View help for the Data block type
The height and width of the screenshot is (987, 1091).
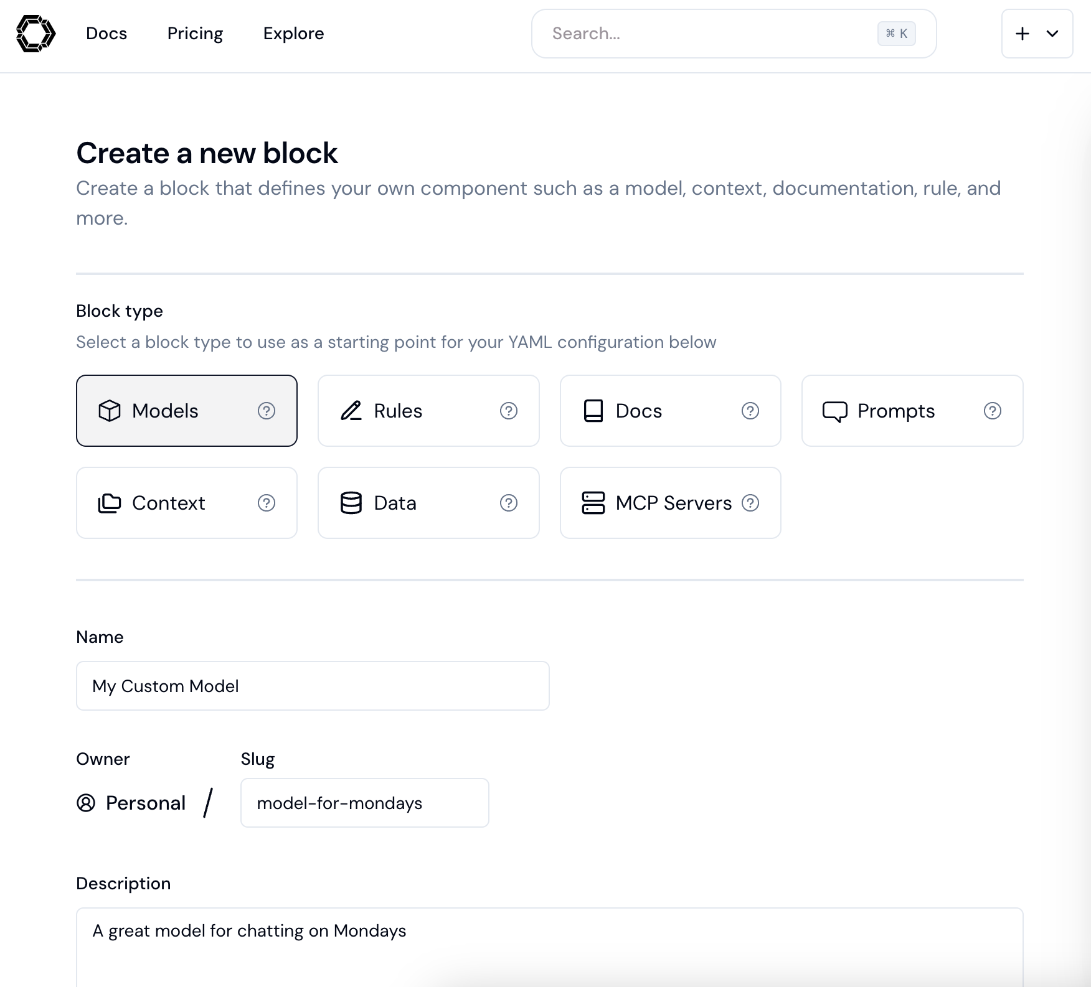click(x=509, y=503)
